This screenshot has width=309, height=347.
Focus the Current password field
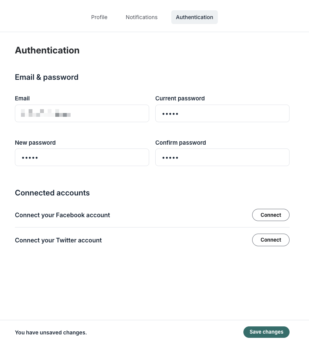(222, 113)
